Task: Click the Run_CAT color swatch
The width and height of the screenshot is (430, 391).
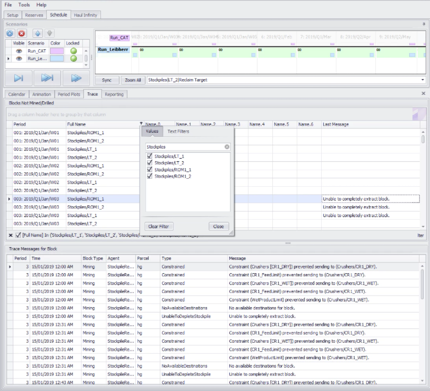Action: (x=56, y=51)
